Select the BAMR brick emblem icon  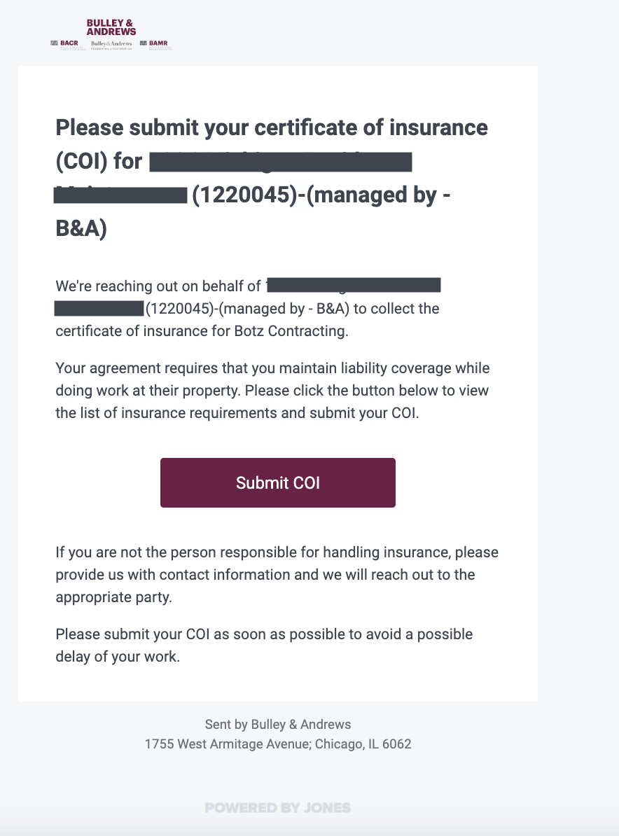tap(144, 43)
